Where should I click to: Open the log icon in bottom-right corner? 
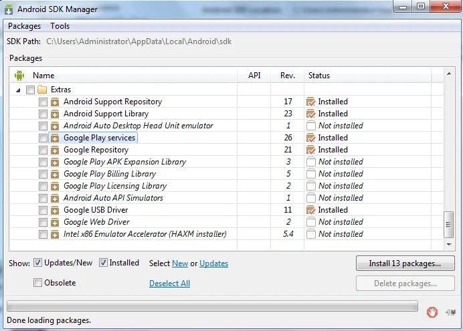tap(451, 312)
